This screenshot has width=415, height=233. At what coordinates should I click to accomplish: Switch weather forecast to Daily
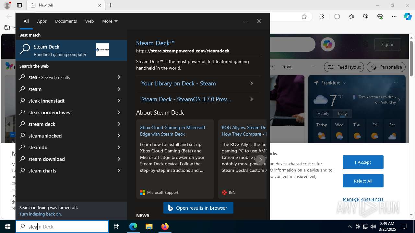pyautogui.click(x=342, y=113)
